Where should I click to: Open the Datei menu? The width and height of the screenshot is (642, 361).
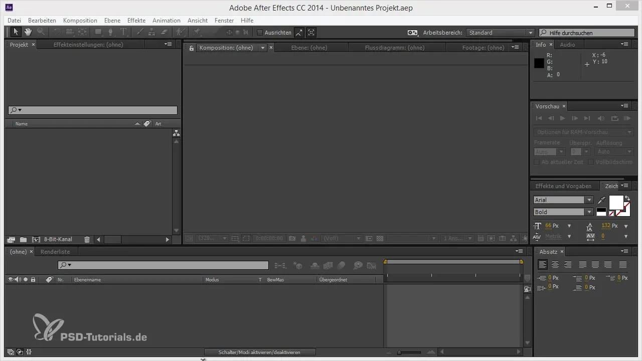tap(14, 21)
